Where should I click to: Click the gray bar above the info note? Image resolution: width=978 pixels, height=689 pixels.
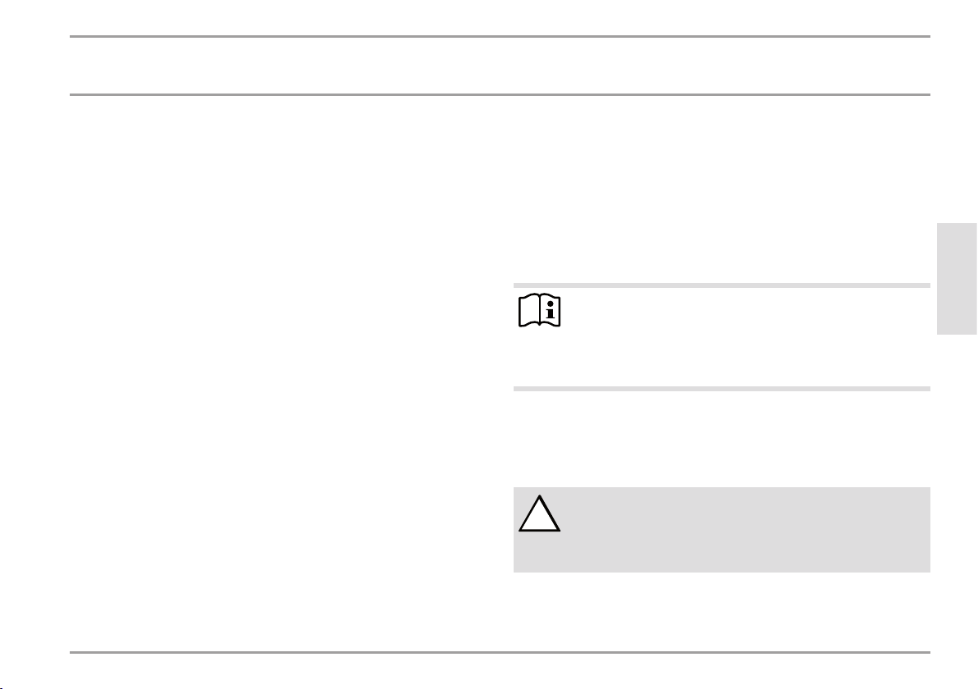(x=722, y=285)
